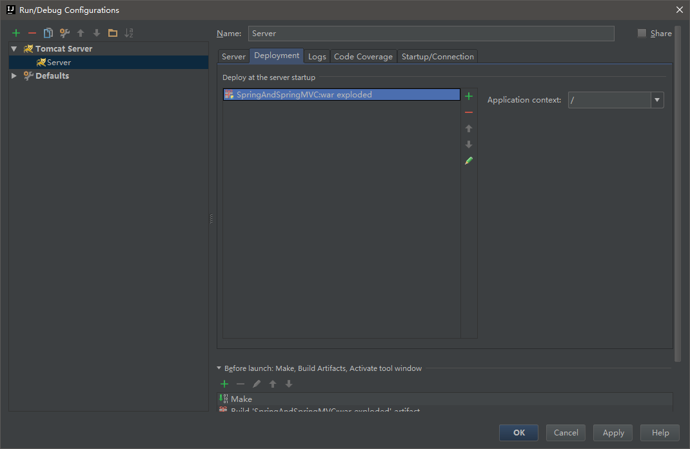Copy the selected run configuration

click(x=48, y=33)
